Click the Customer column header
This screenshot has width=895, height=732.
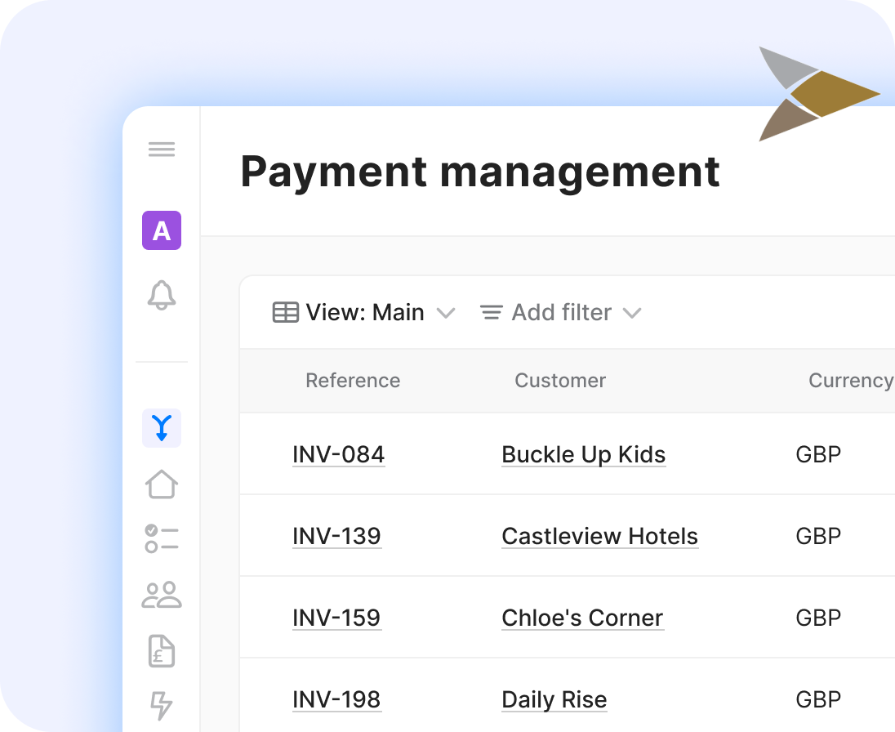click(560, 381)
